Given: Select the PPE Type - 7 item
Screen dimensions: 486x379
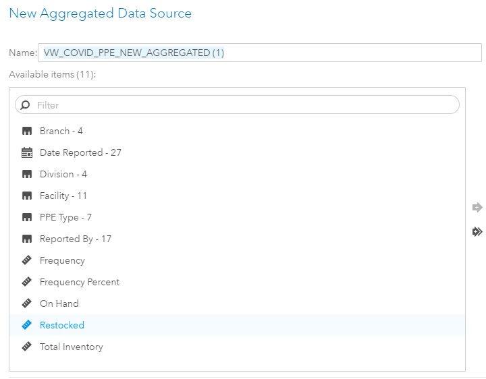Looking at the screenshot, I should 65,217.
